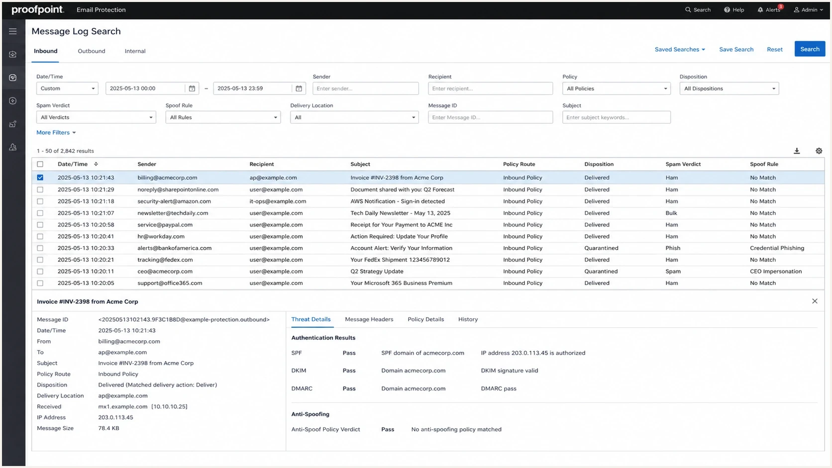Click the Recipient input field
The image size is (832, 468).
[490, 89]
